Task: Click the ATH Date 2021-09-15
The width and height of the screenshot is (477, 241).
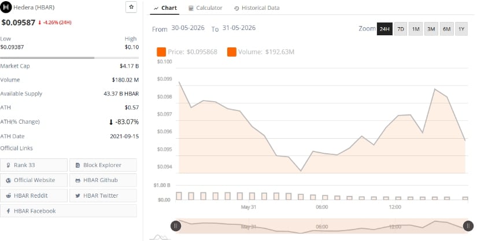Action: (124, 136)
